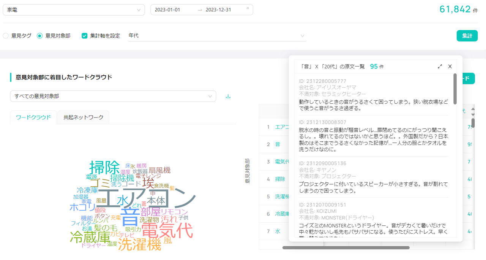Viewport: 486px width, 260px height.
Task: Click review ID 2312090005136 in the popup
Action: tap(322, 163)
